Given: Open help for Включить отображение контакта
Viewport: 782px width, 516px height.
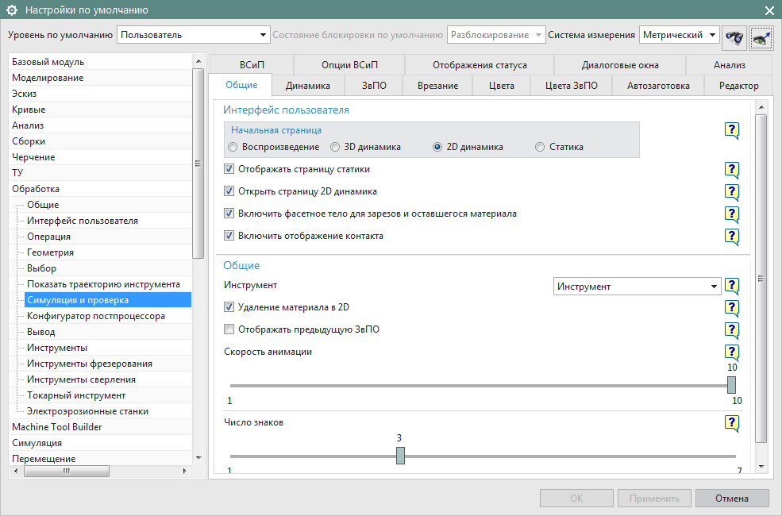Looking at the screenshot, I should [731, 237].
